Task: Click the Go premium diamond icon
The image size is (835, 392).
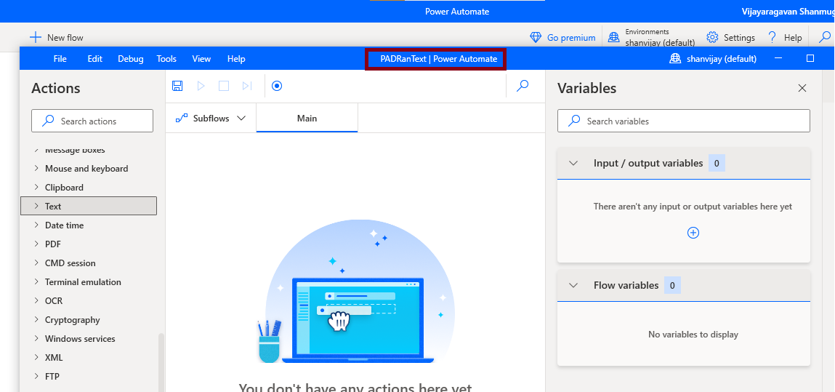Action: [x=536, y=37]
